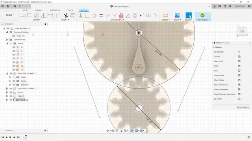Open the CONSTRAINTS dropdown menu
252x141 pixels.
[x=117, y=20]
